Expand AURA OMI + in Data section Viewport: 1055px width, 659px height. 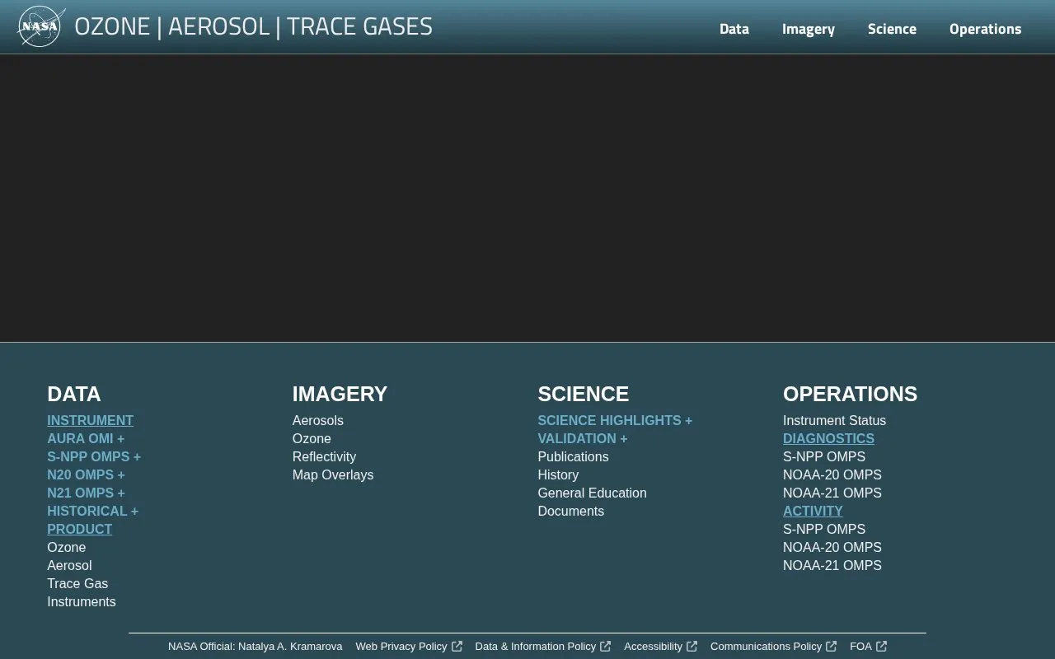(86, 439)
